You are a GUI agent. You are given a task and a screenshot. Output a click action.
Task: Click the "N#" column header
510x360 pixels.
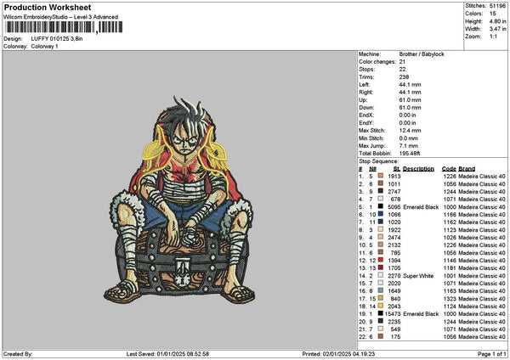click(x=373, y=169)
